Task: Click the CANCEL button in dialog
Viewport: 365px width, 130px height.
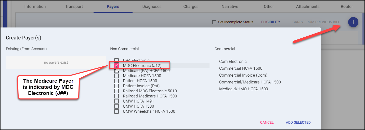Action: (x=267, y=123)
